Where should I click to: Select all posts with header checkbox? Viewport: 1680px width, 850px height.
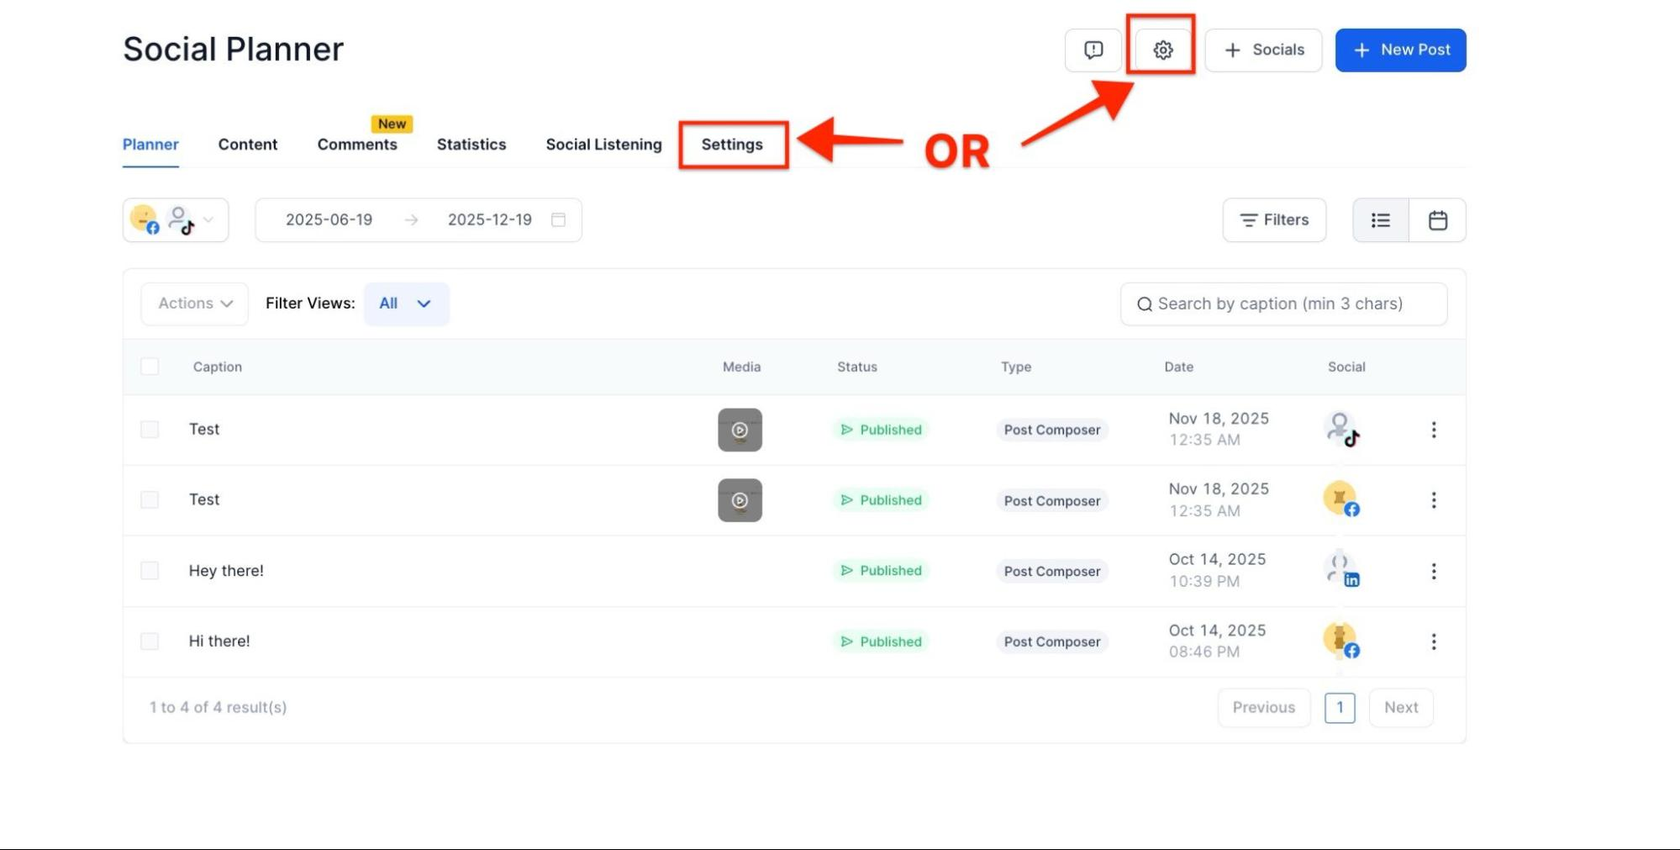(150, 366)
